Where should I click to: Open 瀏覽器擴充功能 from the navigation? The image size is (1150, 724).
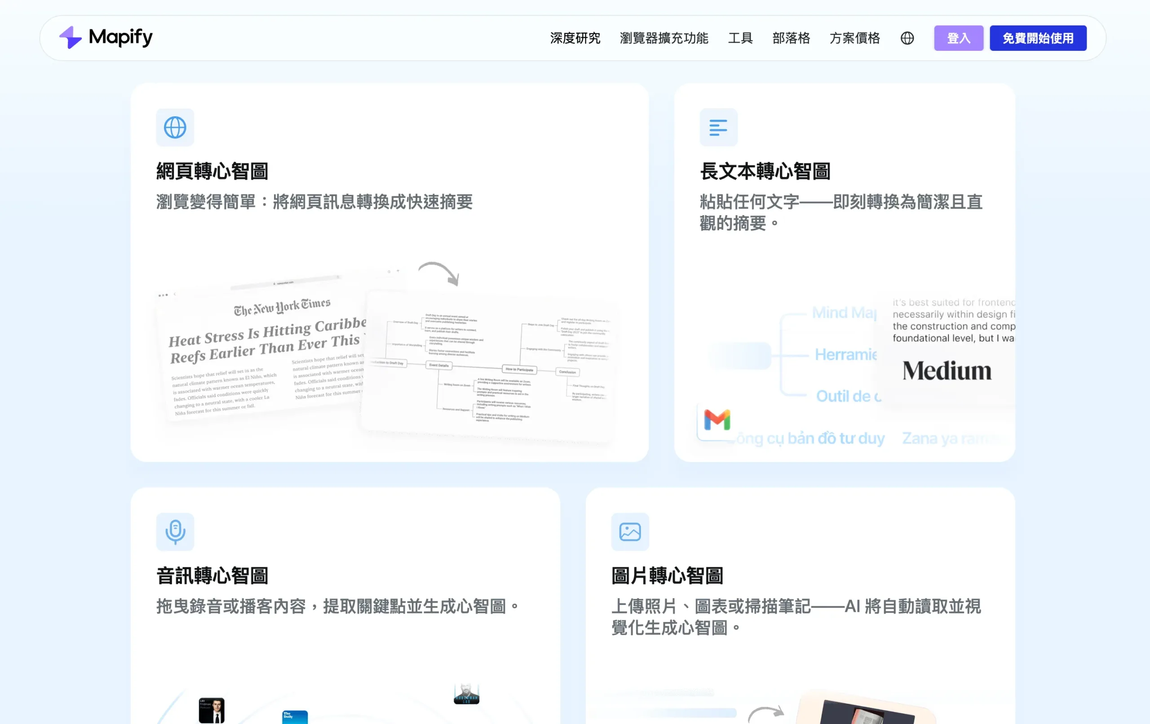pyautogui.click(x=664, y=38)
